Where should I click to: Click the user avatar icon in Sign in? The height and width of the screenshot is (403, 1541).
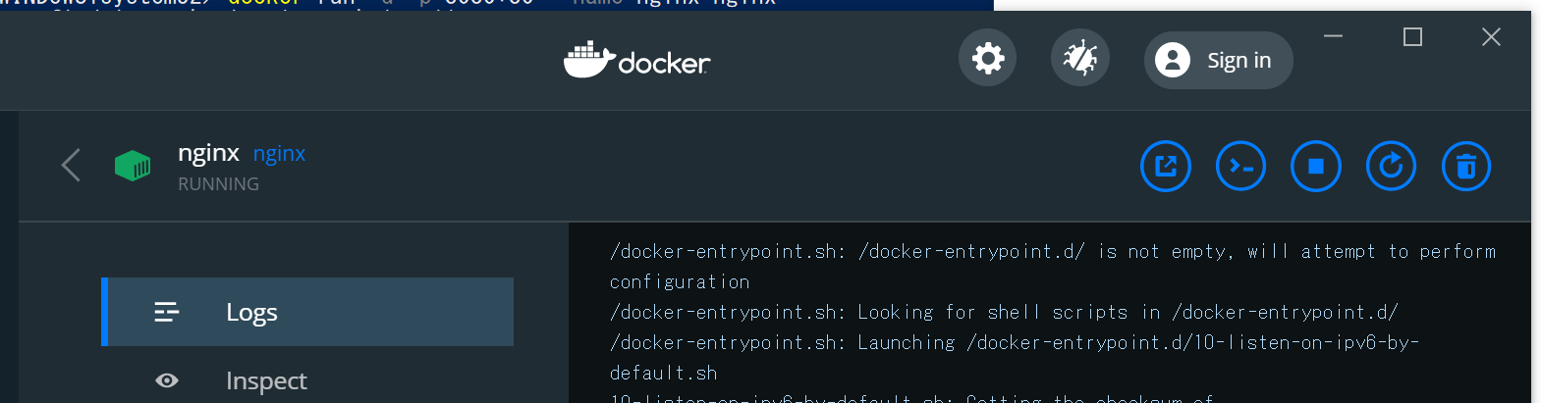coord(1173,60)
